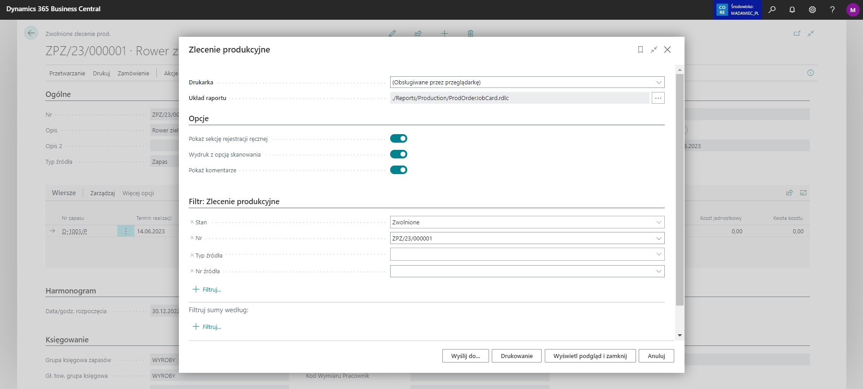The width and height of the screenshot is (863, 389).
Task: Open the settings gear in the top bar
Action: coord(812,9)
